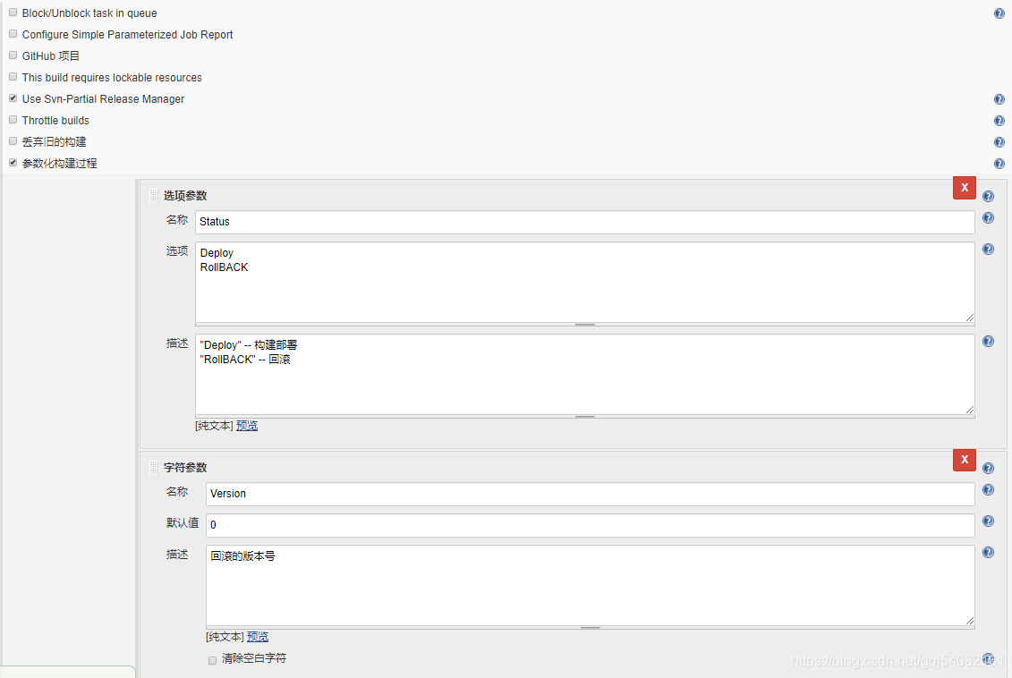Viewport: 1012px width, 678px height.
Task: Enable the Throttle builds checkbox
Action: (x=13, y=120)
